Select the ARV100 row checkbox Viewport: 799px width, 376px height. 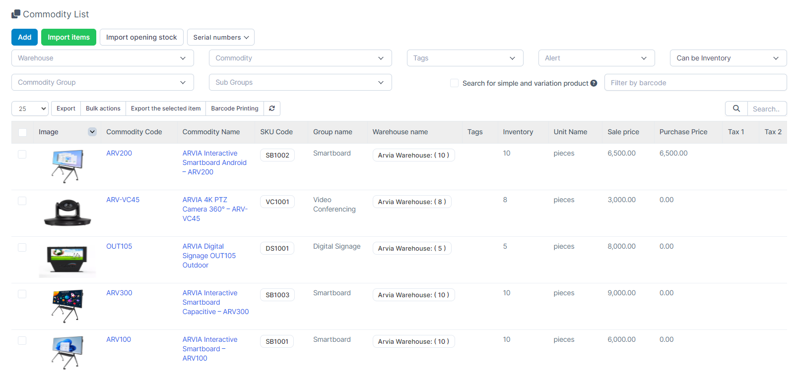coord(22,340)
